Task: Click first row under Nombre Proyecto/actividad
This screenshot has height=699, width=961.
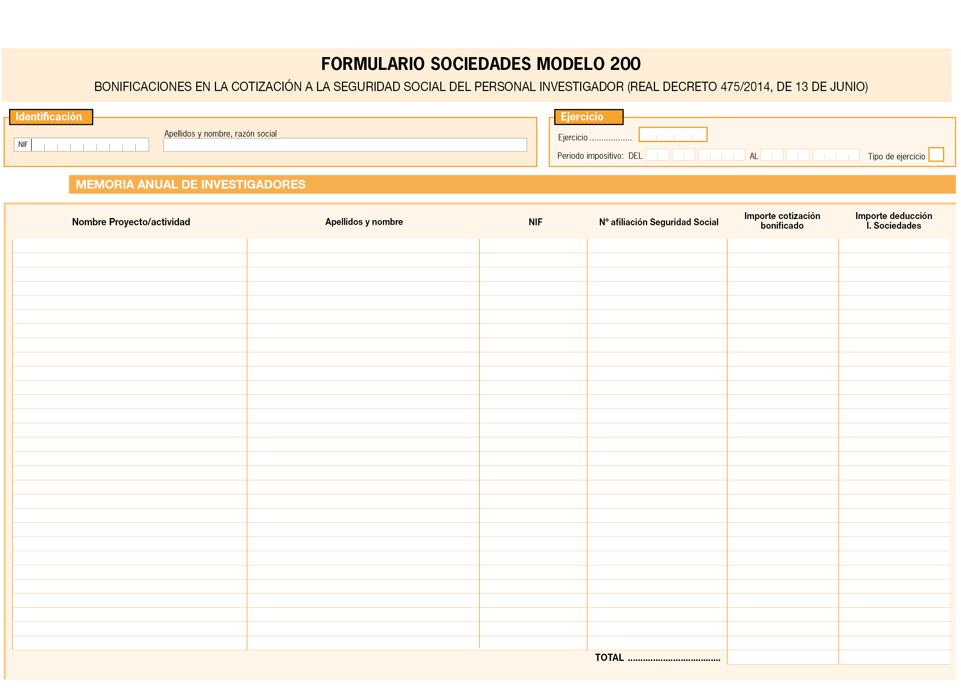Action: [x=130, y=246]
